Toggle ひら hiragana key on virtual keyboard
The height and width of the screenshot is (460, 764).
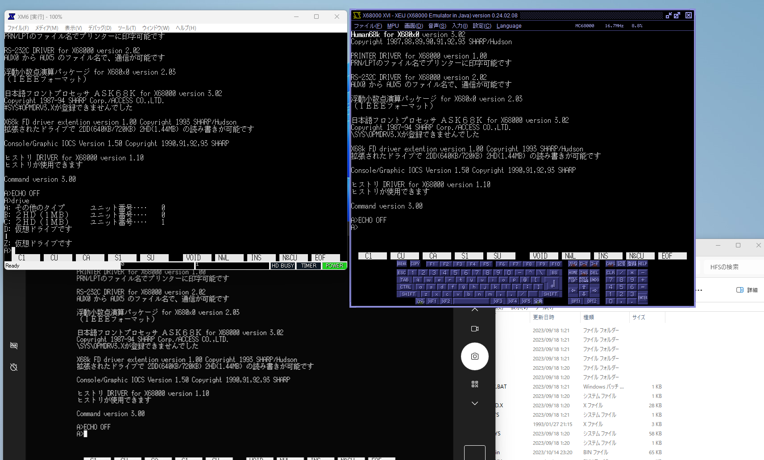click(420, 301)
